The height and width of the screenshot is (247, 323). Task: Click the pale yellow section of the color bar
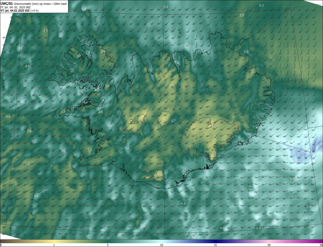click(x=54, y=241)
